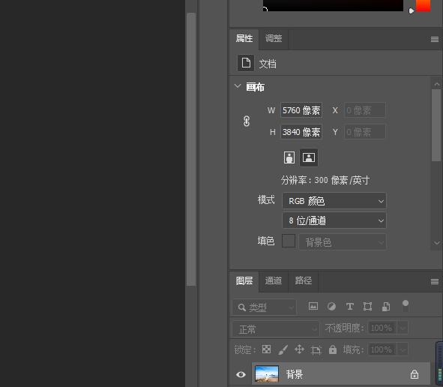The width and height of the screenshot is (443, 387).
Task: Collapse the 画布 section chevron
Action: (238, 86)
